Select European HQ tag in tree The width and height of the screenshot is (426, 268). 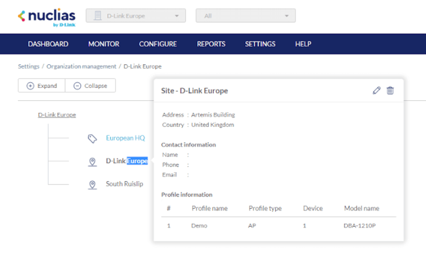(x=125, y=138)
